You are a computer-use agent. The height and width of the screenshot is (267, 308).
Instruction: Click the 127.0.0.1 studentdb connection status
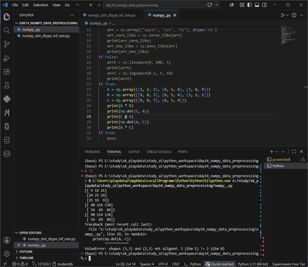52,264
